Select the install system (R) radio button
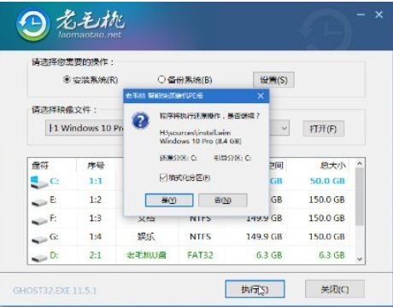 (67, 79)
